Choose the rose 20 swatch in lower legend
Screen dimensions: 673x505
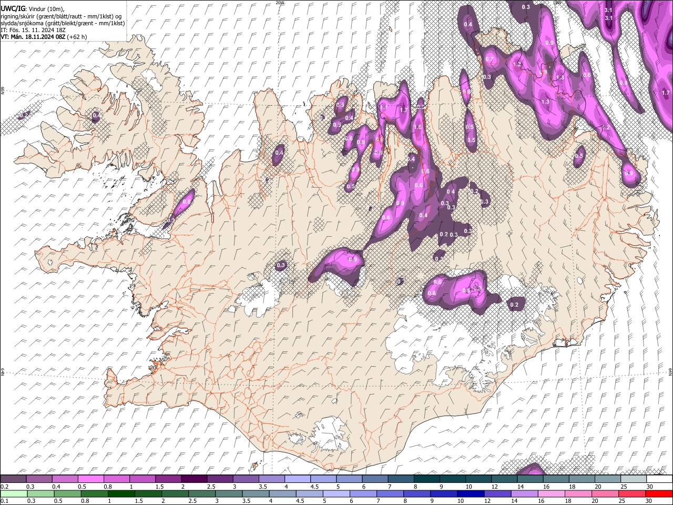[x=605, y=493]
